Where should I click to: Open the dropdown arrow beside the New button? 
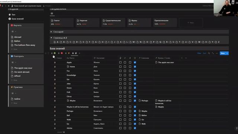227,53
